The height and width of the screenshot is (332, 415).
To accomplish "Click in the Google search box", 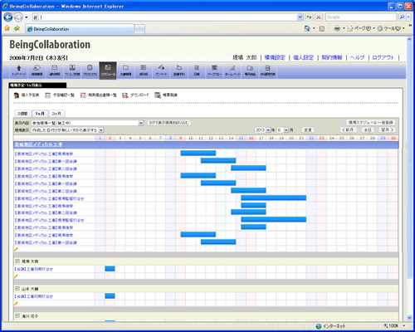I will [361, 17].
